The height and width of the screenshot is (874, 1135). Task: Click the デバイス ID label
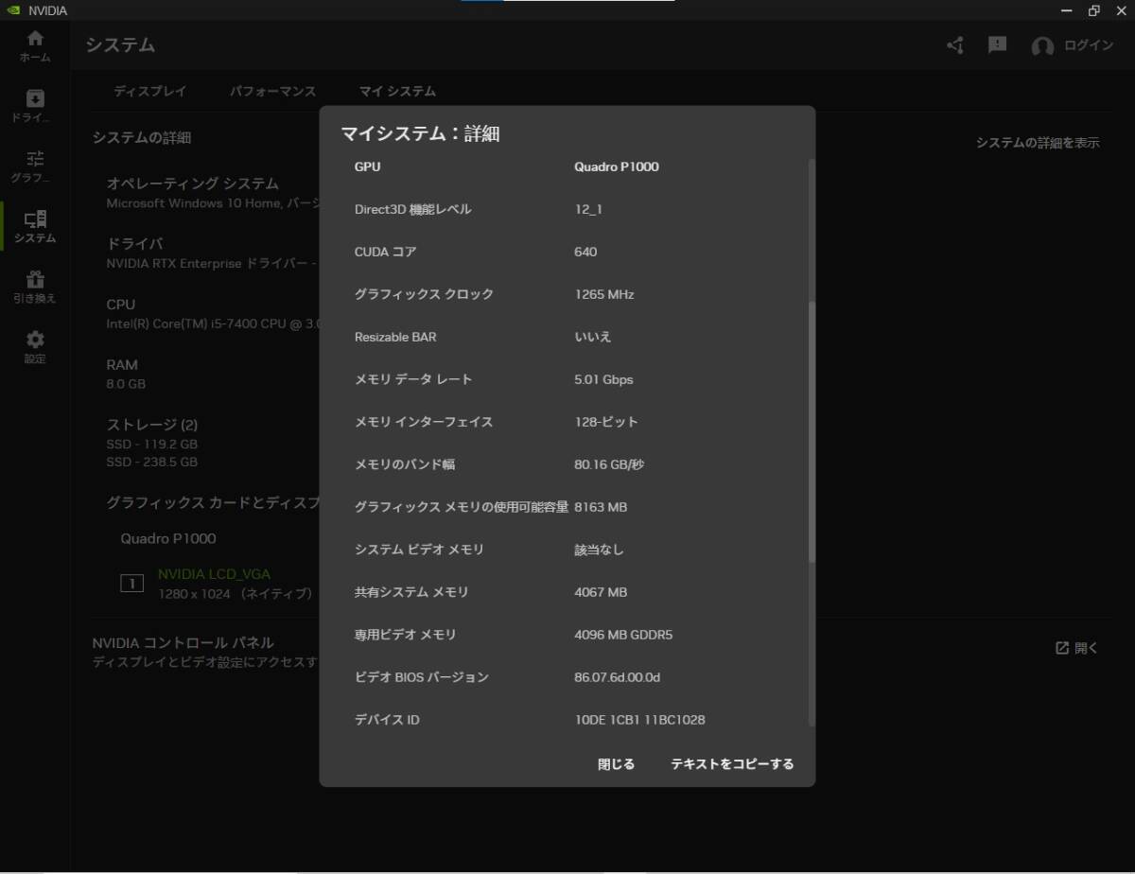(387, 720)
